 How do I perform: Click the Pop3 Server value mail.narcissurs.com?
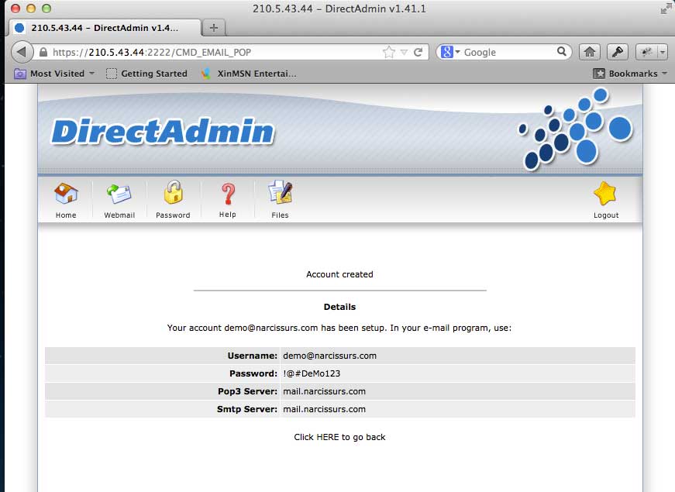click(x=324, y=392)
